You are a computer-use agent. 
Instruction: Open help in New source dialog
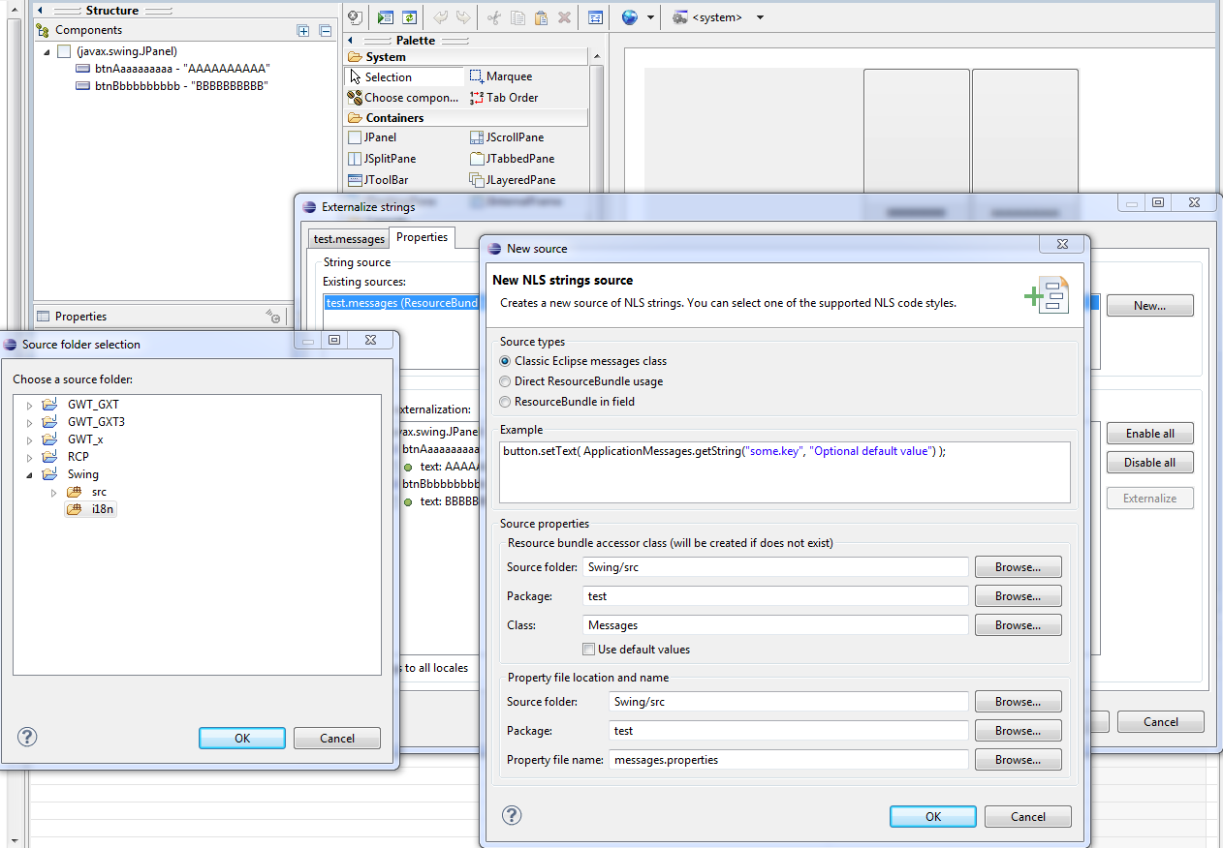(x=512, y=815)
